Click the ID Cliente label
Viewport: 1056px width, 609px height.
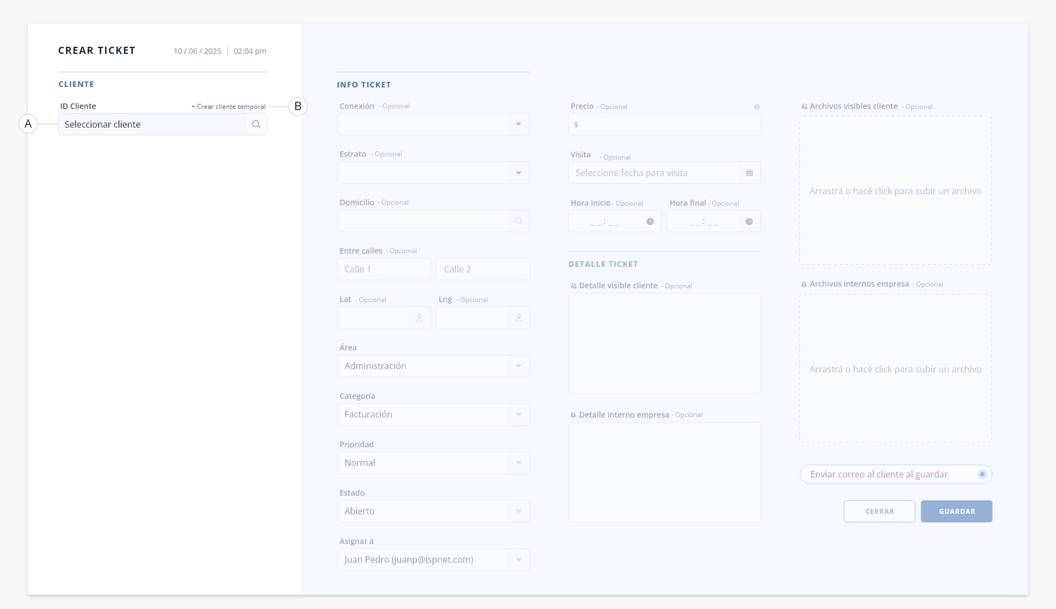(x=78, y=106)
